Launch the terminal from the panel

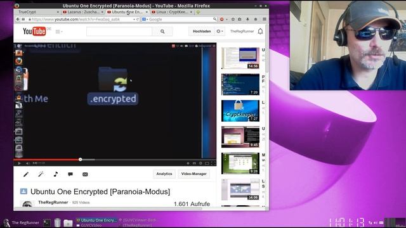47,222
